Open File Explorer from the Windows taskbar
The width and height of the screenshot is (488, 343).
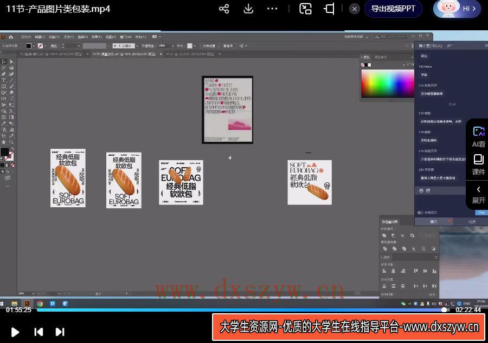pyautogui.click(x=14, y=304)
